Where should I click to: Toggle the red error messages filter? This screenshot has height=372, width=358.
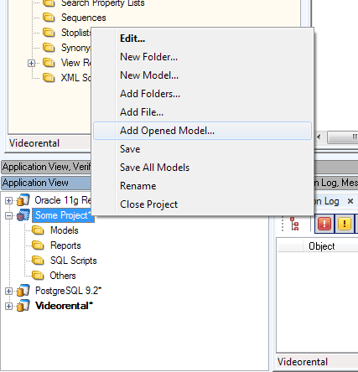(324, 224)
